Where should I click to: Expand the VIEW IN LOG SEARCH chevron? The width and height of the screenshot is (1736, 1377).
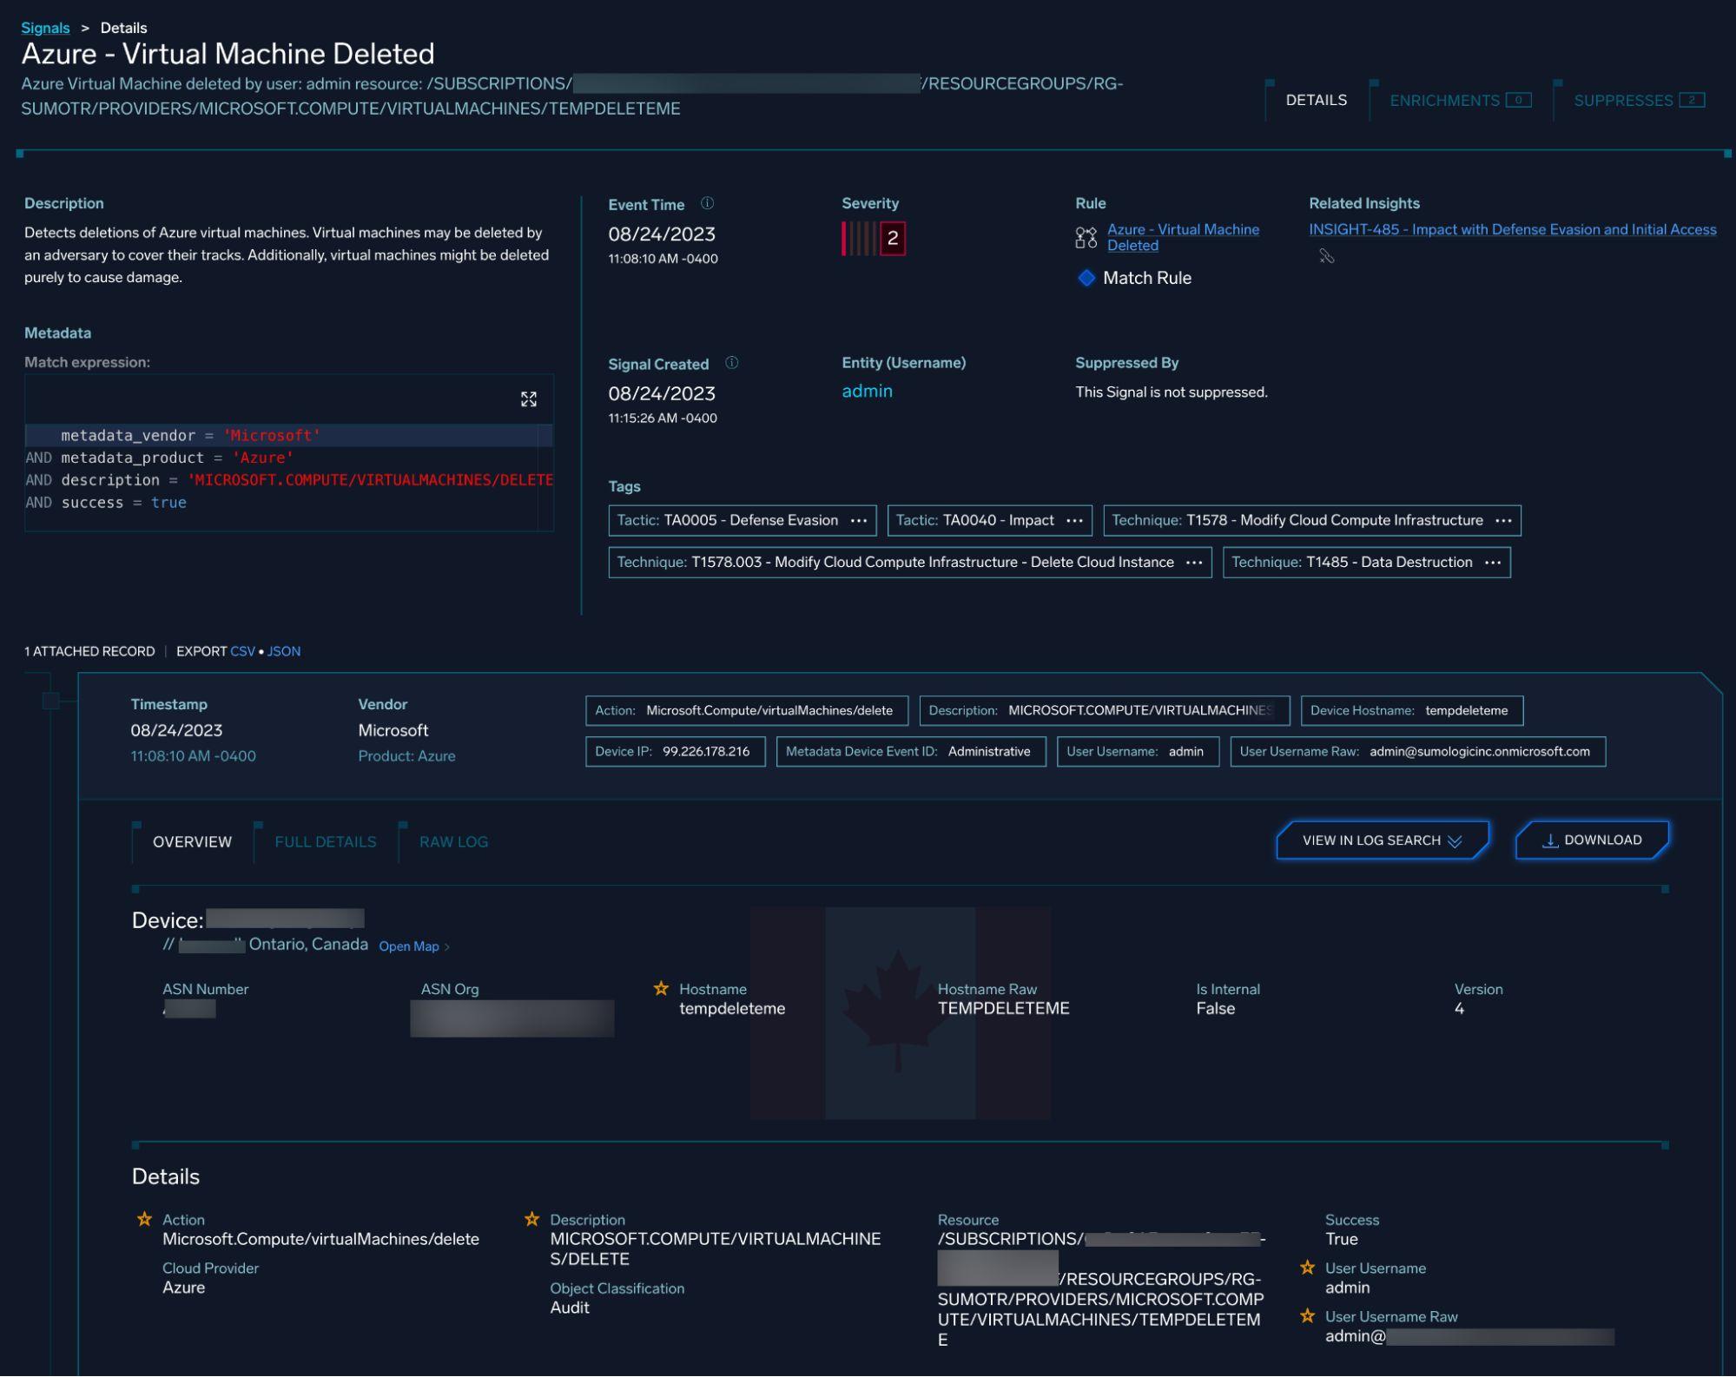click(x=1455, y=840)
